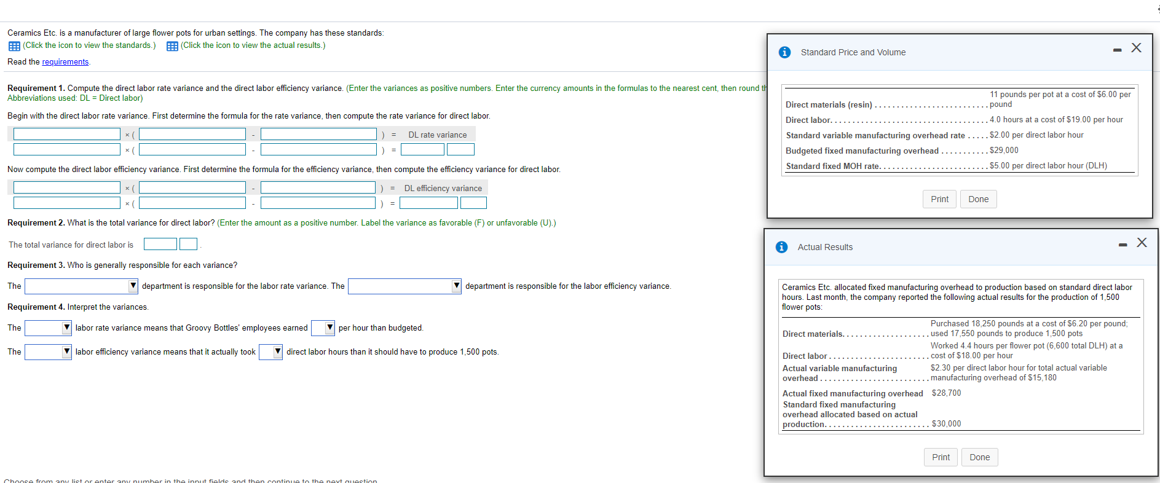1160x483 pixels.
Task: Click first amount field under DL efficiency variance formula
Action: point(67,203)
